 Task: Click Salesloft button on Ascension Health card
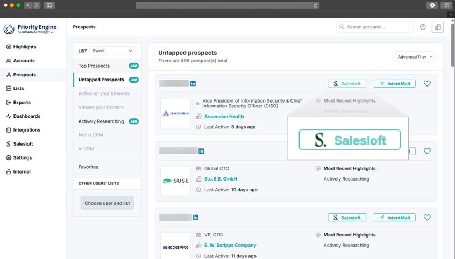[x=347, y=83]
